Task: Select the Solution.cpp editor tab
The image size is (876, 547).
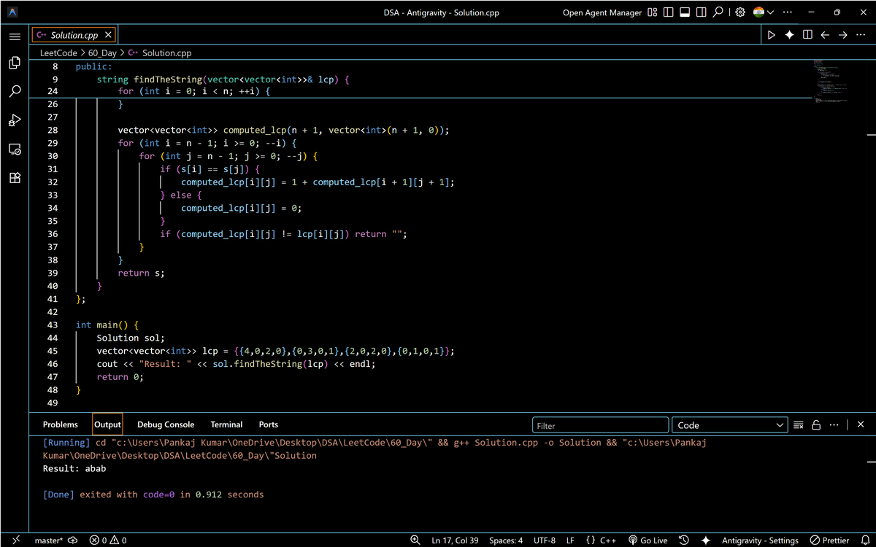Action: point(73,35)
